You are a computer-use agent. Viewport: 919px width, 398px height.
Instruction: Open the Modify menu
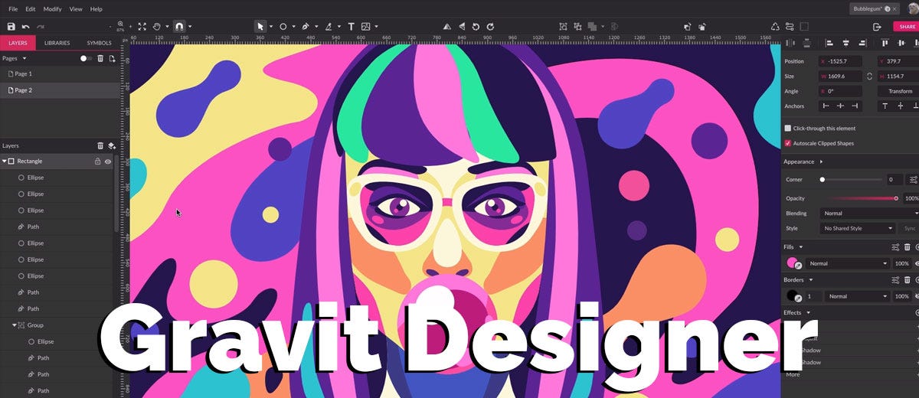[x=53, y=8]
